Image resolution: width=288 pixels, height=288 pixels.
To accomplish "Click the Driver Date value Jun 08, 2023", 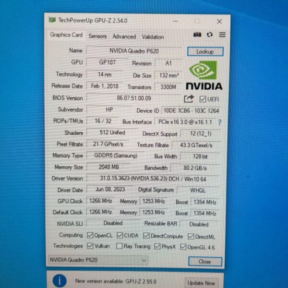I will point(110,190).
